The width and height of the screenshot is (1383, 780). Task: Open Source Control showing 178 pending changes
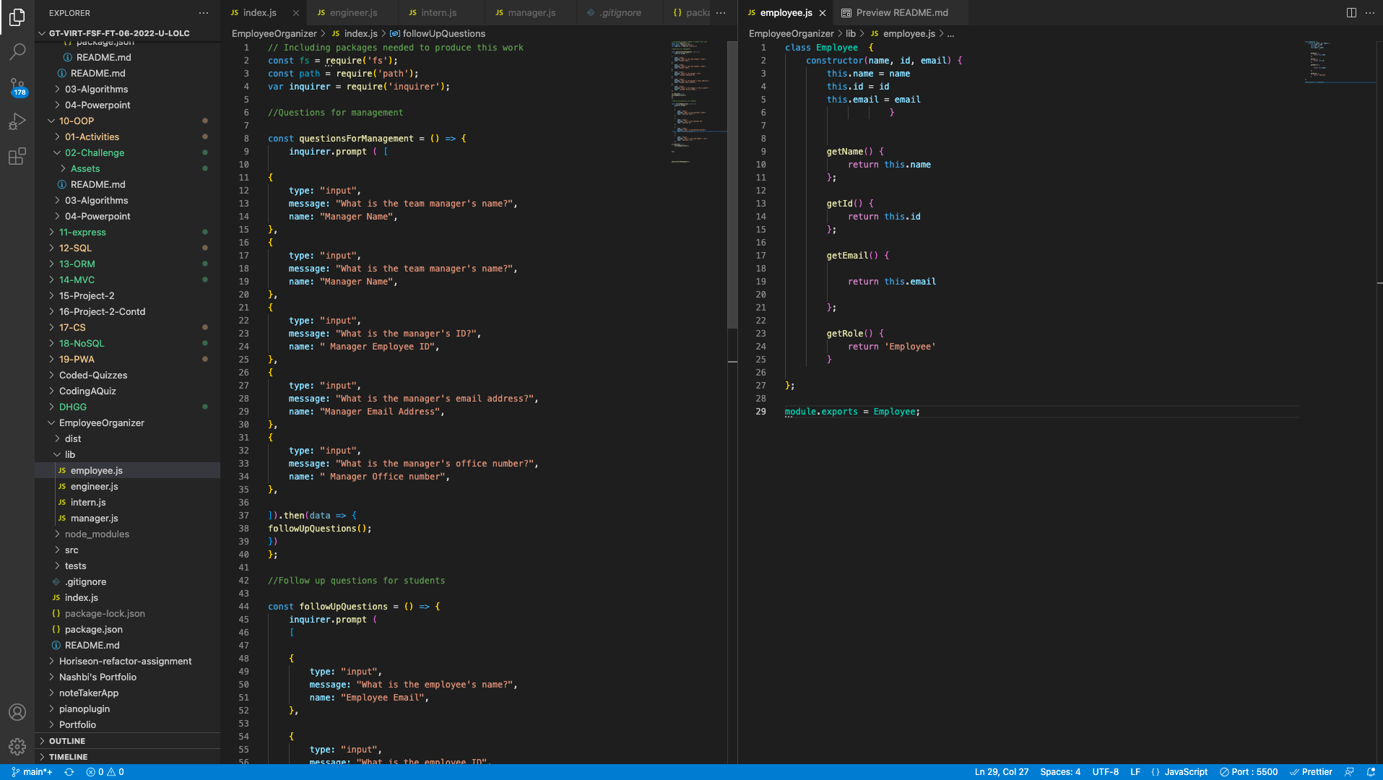tap(17, 86)
